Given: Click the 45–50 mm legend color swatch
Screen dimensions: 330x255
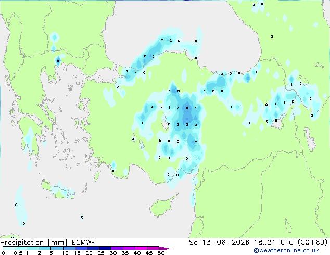Looking at the screenshot, I should coord(153,248).
